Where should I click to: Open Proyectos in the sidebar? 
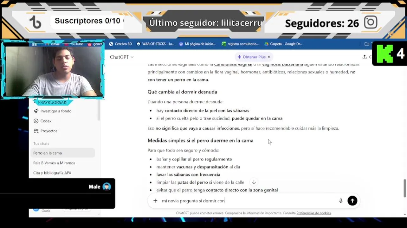point(49,131)
